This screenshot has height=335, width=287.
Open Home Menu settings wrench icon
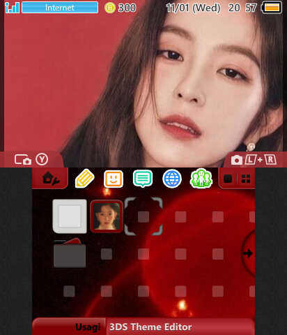51,179
